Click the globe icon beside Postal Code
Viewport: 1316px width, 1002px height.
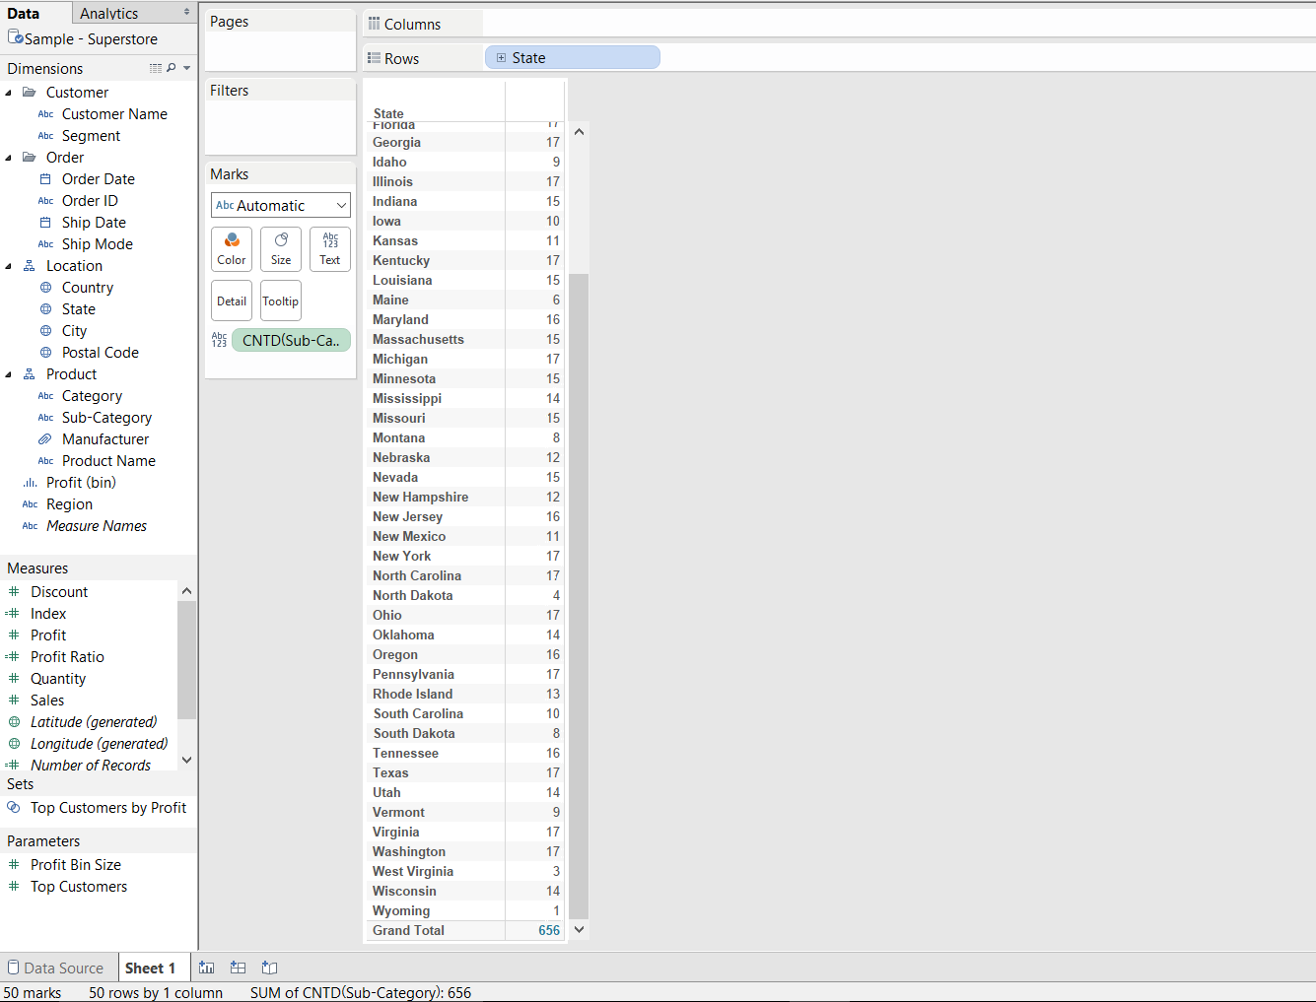pyautogui.click(x=45, y=352)
